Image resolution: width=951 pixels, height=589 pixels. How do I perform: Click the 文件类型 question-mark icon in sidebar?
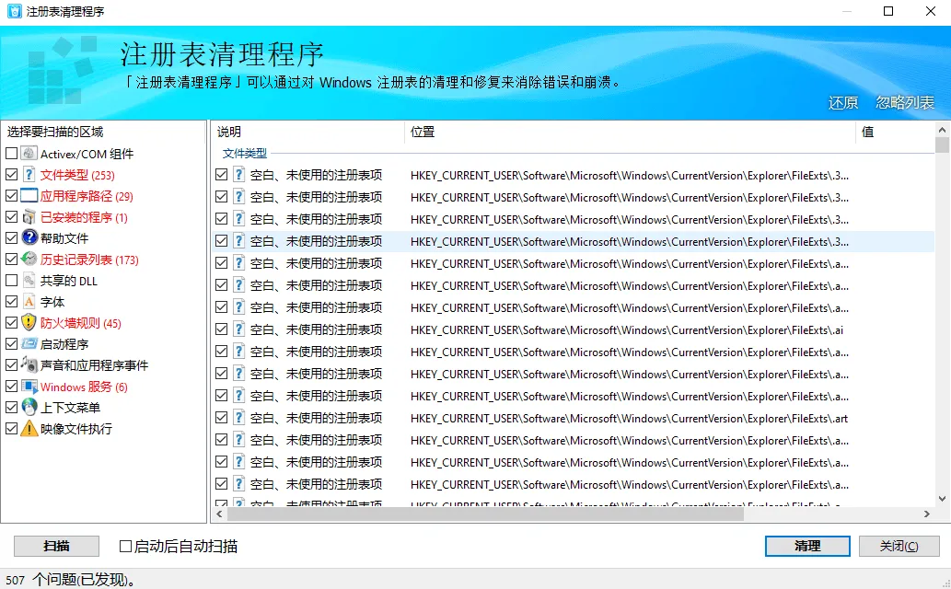coord(29,174)
